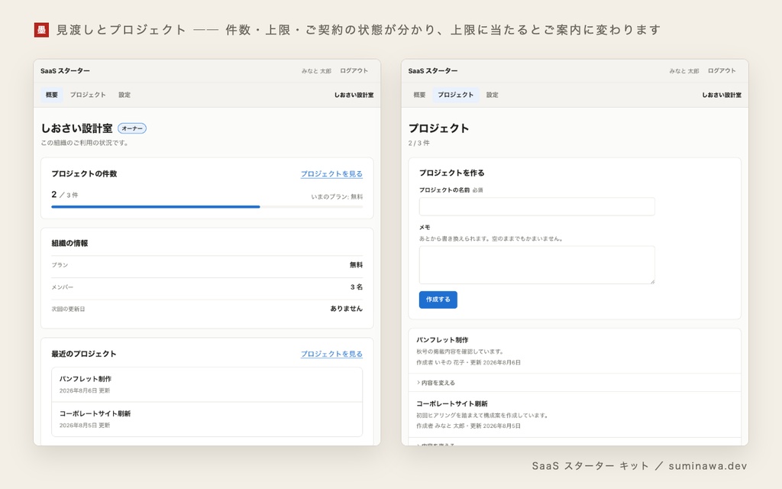Click ログアウト in the project-list window

[x=722, y=71]
